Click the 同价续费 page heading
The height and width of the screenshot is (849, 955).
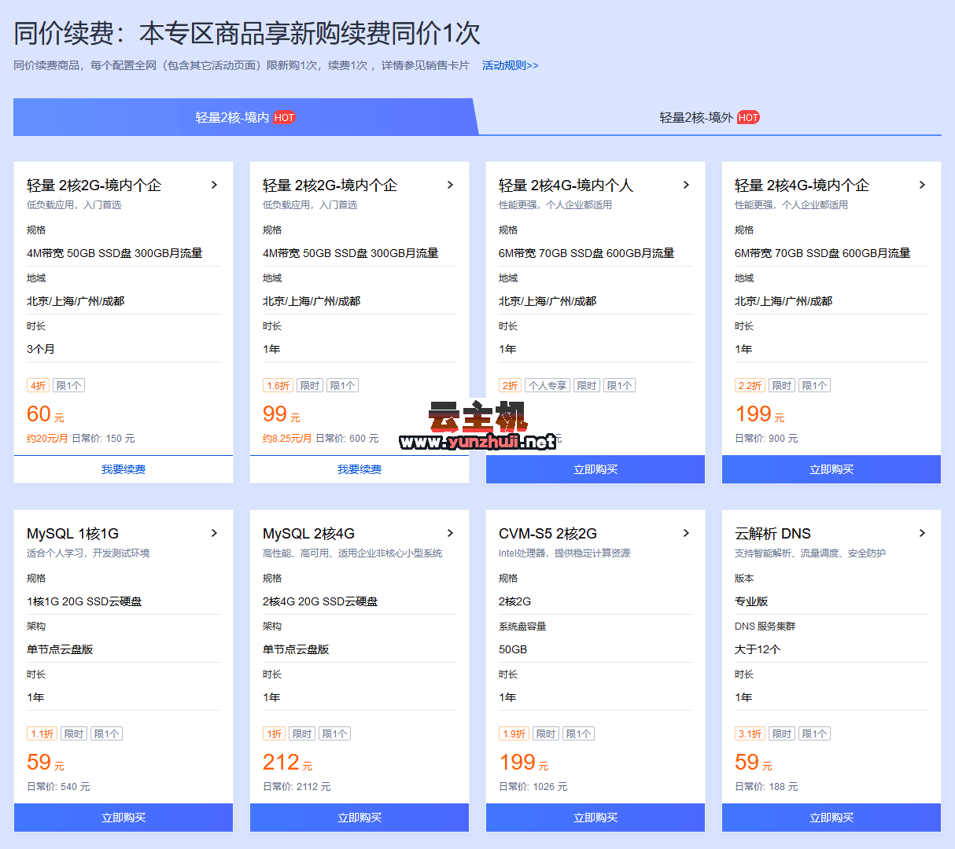(x=247, y=33)
